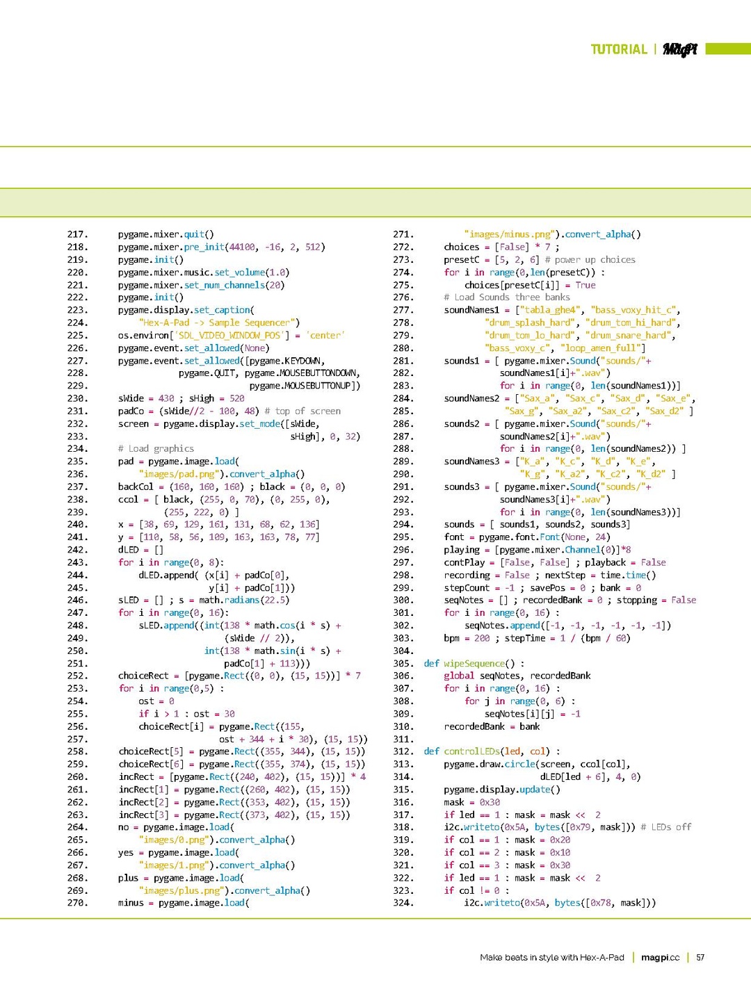
Task: Click the MagPi logo in the header
Action: click(x=679, y=49)
